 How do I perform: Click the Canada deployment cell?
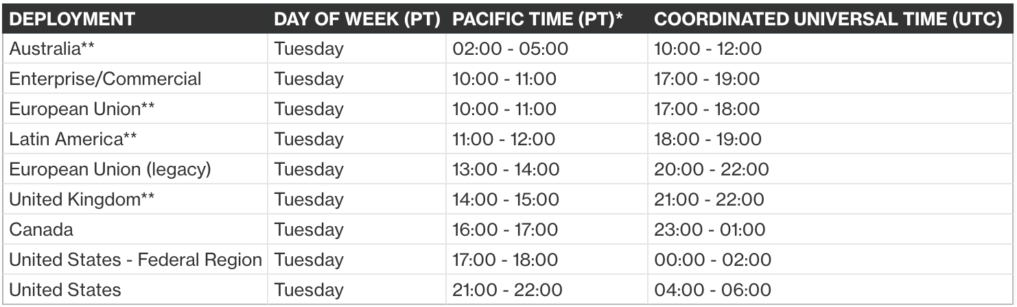pos(41,230)
